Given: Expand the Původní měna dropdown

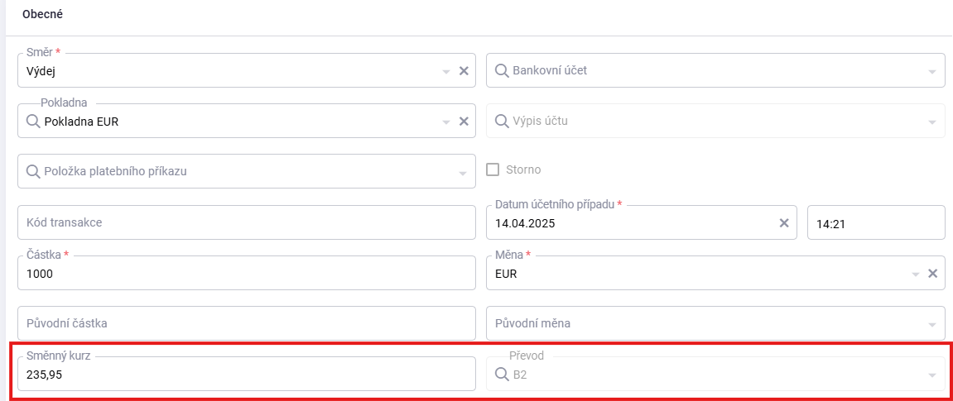Looking at the screenshot, I should click(x=932, y=325).
